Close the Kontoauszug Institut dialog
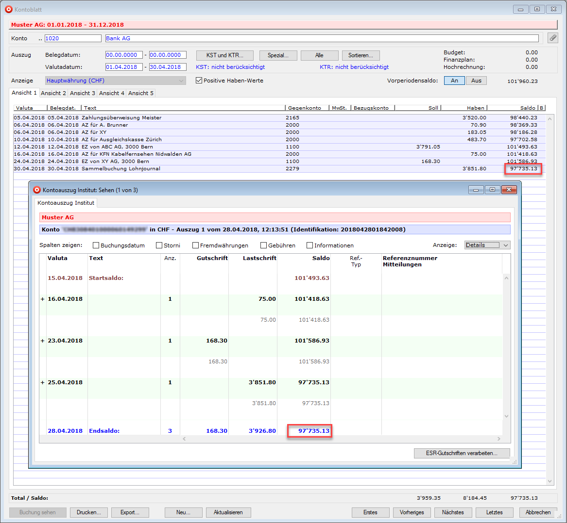 509,190
